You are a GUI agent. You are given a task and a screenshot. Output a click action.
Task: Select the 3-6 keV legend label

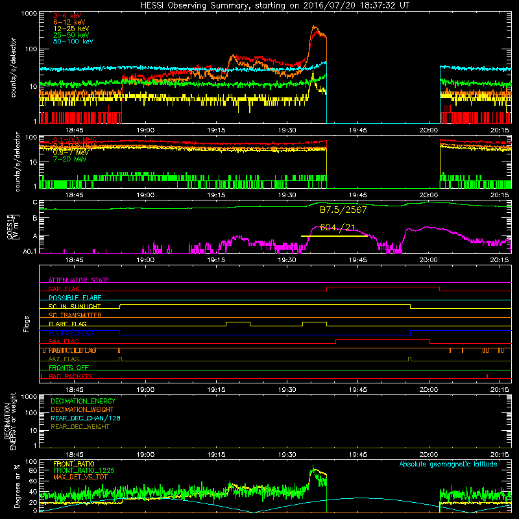coord(67,16)
